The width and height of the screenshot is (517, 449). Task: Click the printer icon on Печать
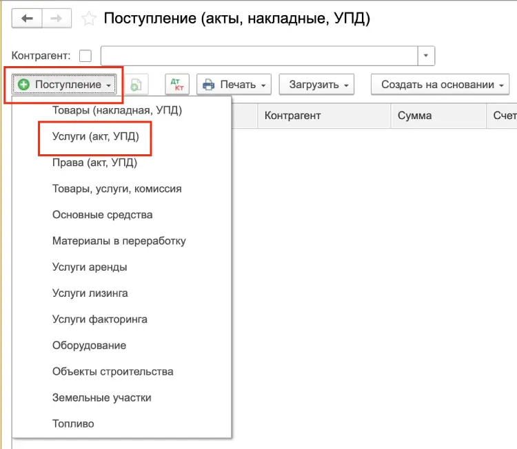pos(209,85)
